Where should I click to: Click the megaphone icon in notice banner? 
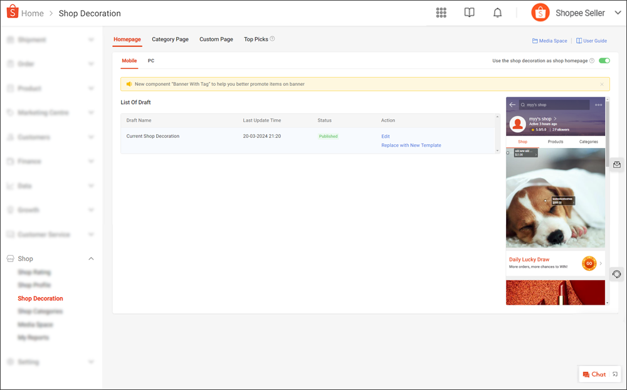click(129, 84)
